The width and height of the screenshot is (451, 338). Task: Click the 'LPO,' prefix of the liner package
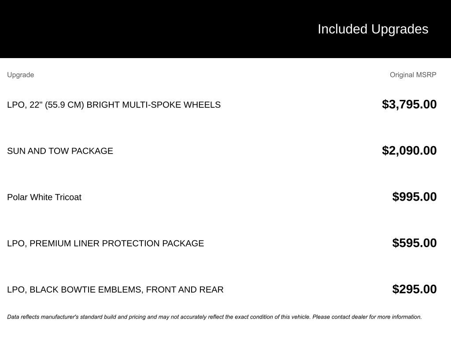point(17,243)
